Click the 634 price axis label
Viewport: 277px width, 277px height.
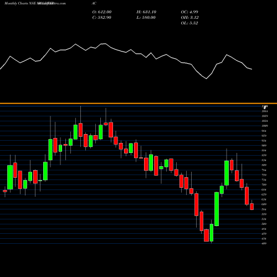tap(264, 199)
